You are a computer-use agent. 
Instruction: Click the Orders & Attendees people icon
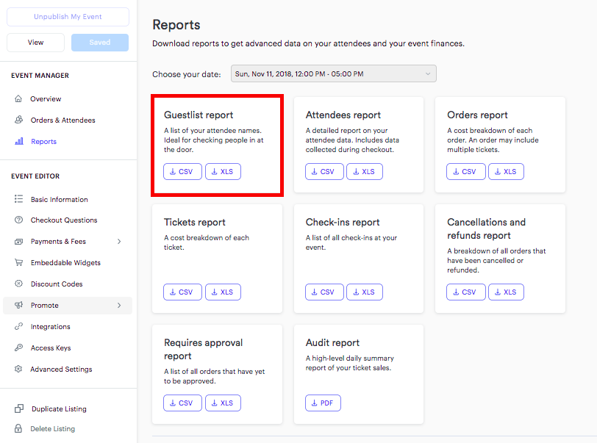tap(18, 120)
